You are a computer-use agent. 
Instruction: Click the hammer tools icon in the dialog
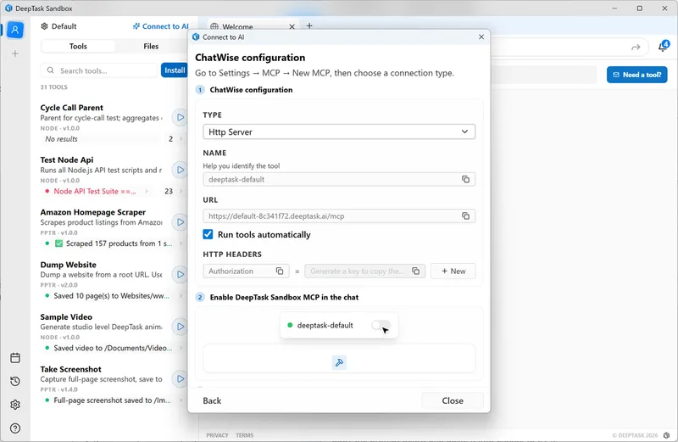click(x=339, y=362)
